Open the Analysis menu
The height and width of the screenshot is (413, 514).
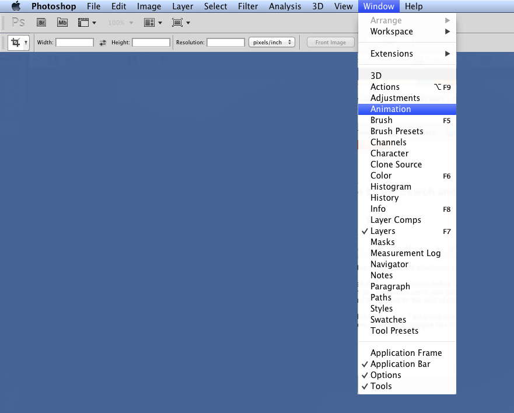[285, 6]
